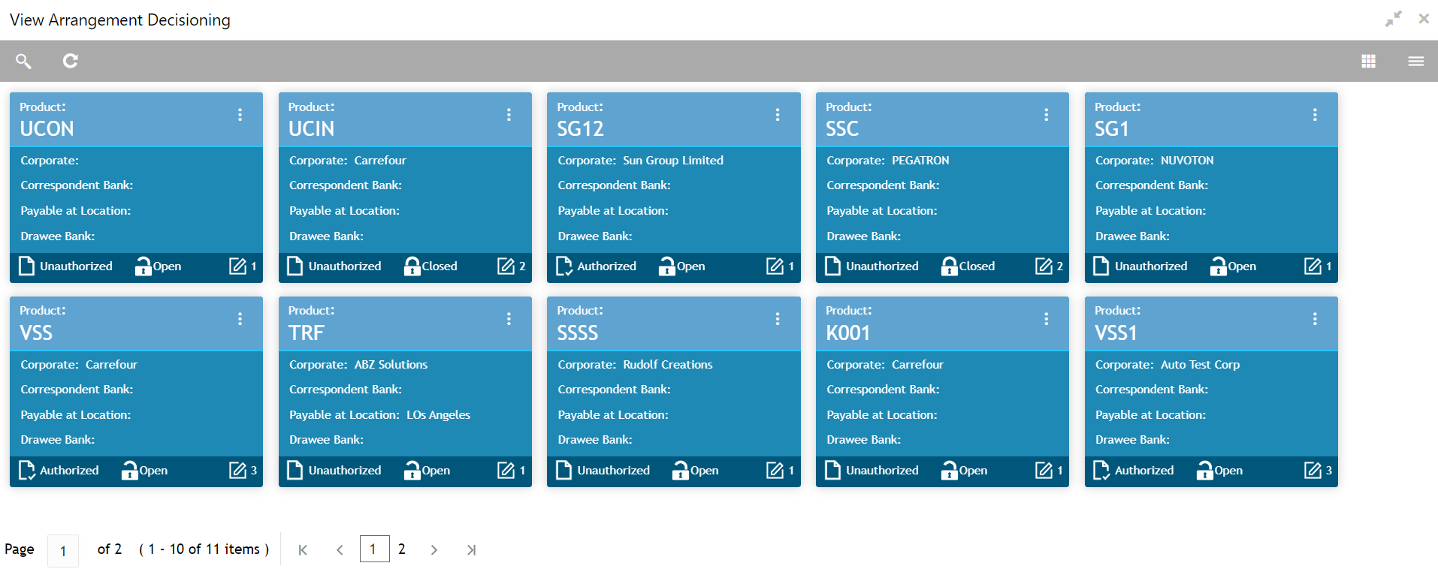Click the open lock icon on SG12 card
This screenshot has width=1438, height=572.
[666, 266]
